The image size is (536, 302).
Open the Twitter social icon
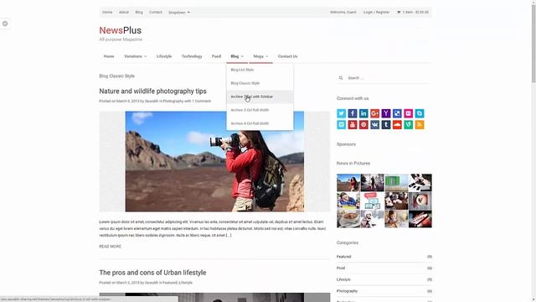tap(341, 113)
